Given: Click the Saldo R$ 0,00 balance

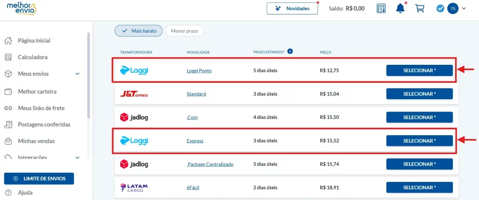Looking at the screenshot, I should click(347, 8).
